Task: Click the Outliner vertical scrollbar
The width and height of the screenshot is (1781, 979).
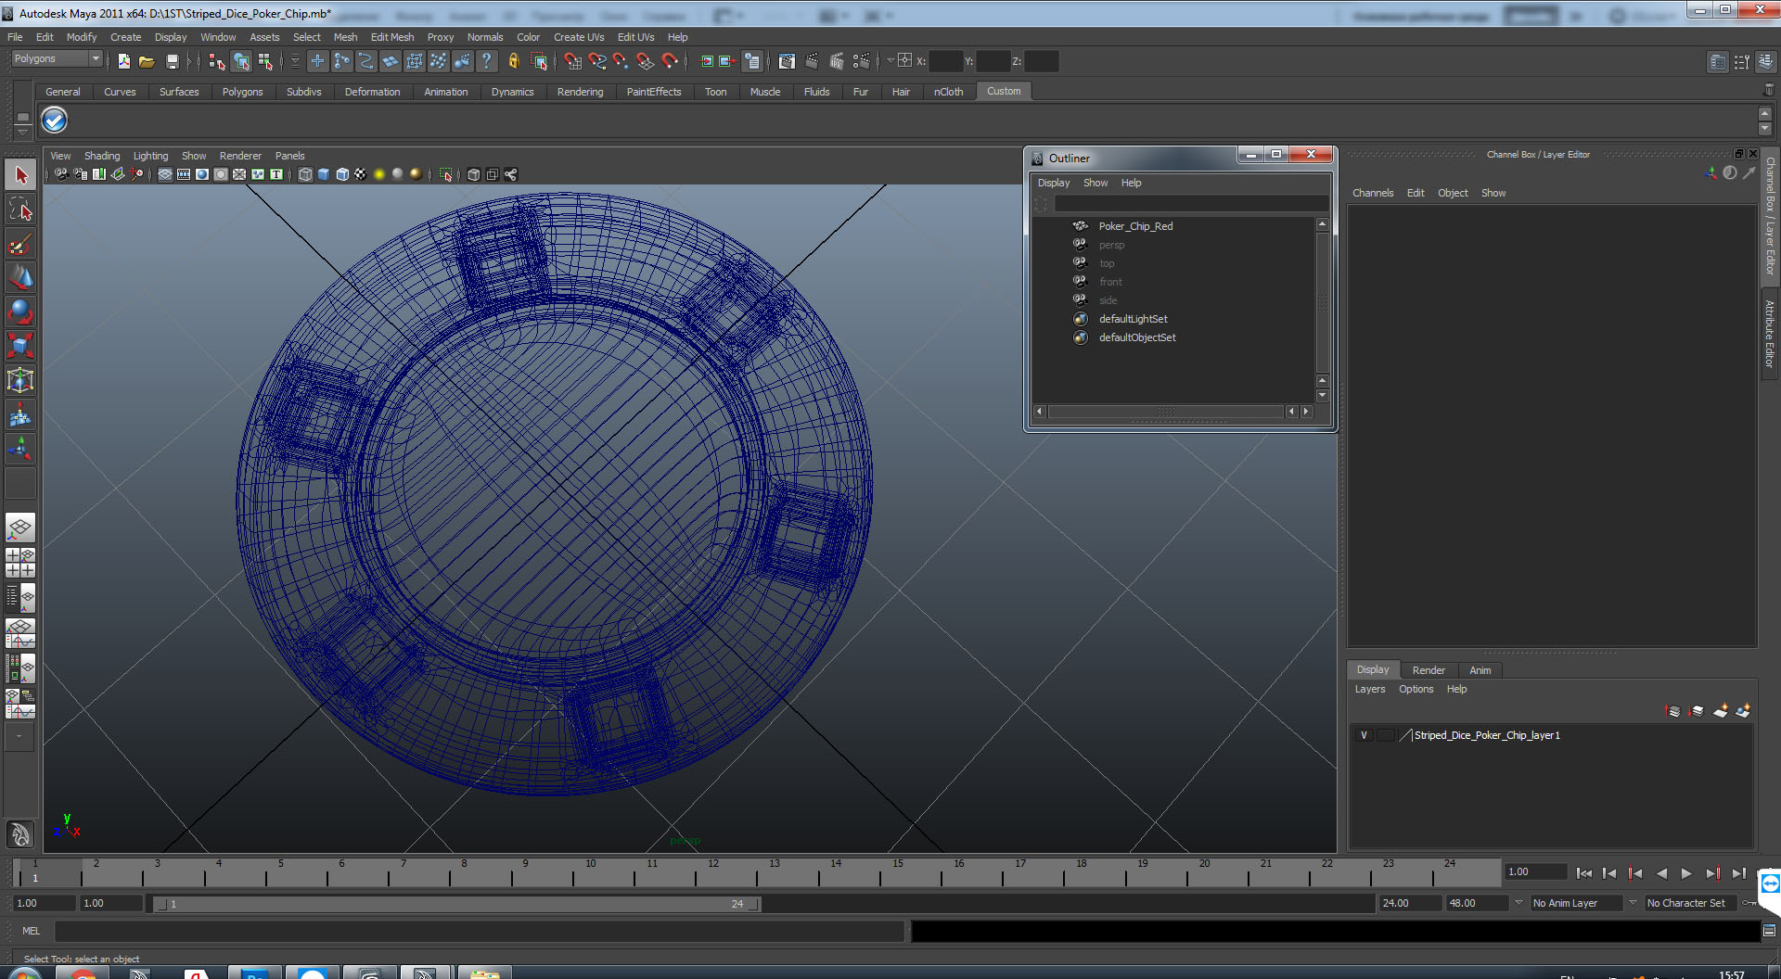Action: click(x=1323, y=301)
